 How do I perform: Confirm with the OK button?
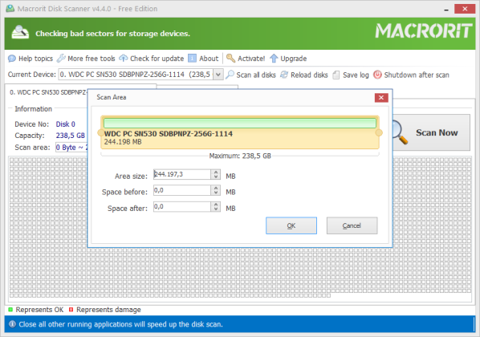291,226
